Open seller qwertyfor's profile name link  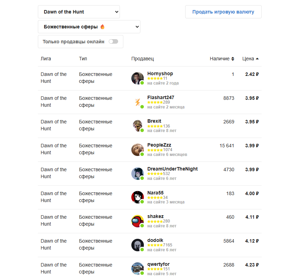pyautogui.click(x=158, y=264)
